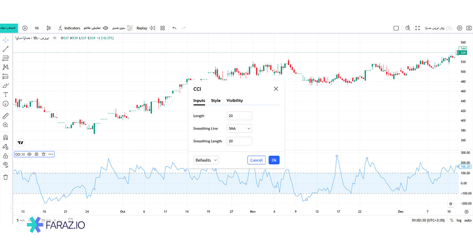Click the candlestick chart style icon
This screenshot has height=248, width=473.
point(49,28)
